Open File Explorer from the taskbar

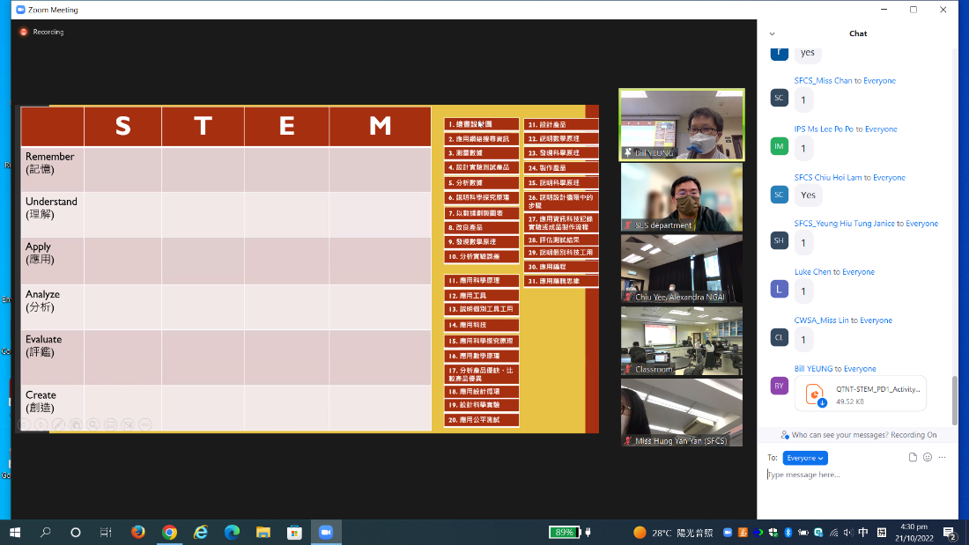click(x=263, y=533)
